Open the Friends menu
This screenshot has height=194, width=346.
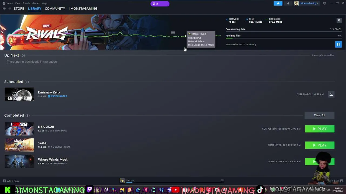[26, 3]
